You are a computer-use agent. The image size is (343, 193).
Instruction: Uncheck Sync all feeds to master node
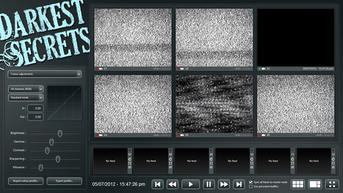click(251, 182)
